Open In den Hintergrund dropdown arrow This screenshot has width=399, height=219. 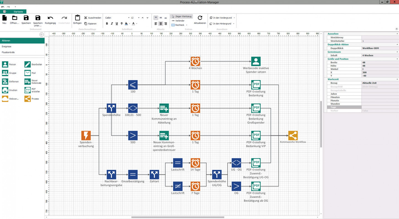[x=234, y=24]
